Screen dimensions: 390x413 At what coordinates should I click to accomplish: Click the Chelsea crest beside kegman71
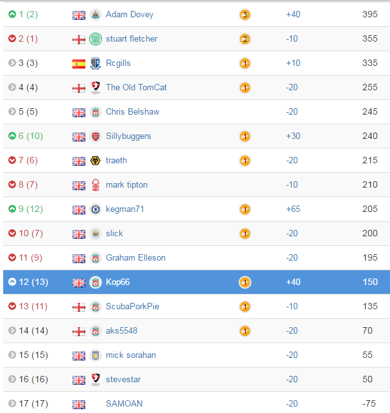(96, 209)
